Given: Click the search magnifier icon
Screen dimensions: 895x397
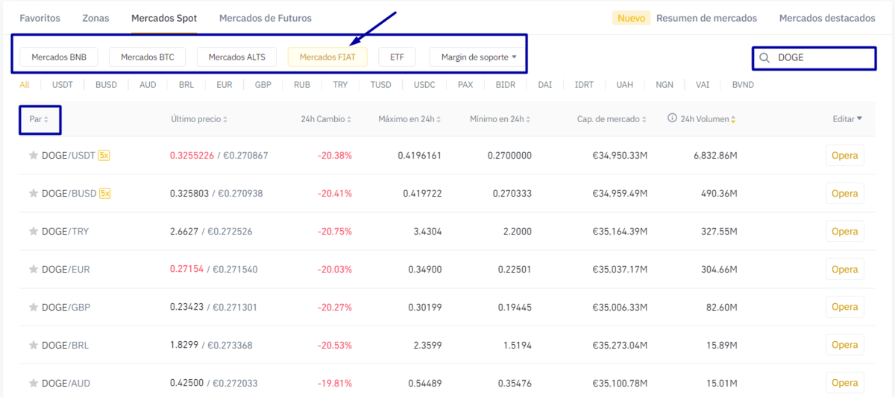Looking at the screenshot, I should coord(764,57).
